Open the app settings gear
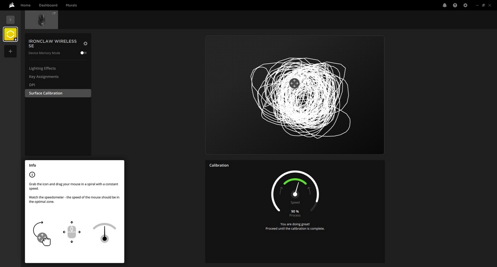497x267 pixels. point(465,5)
